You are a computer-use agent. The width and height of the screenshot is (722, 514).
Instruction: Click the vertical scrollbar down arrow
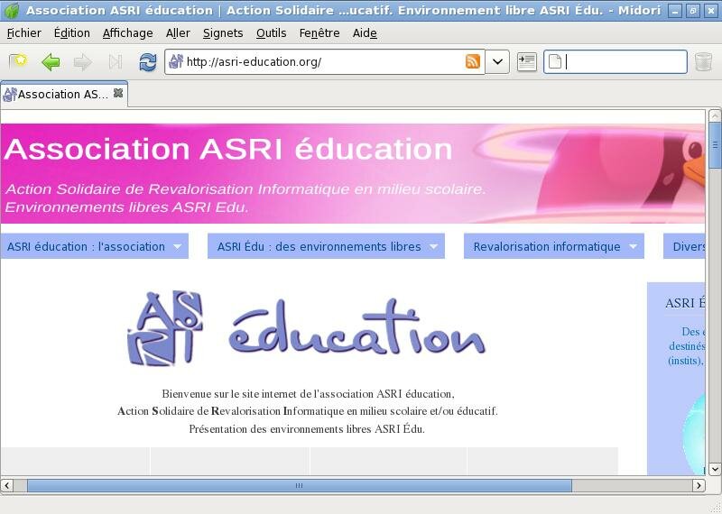pos(715,469)
